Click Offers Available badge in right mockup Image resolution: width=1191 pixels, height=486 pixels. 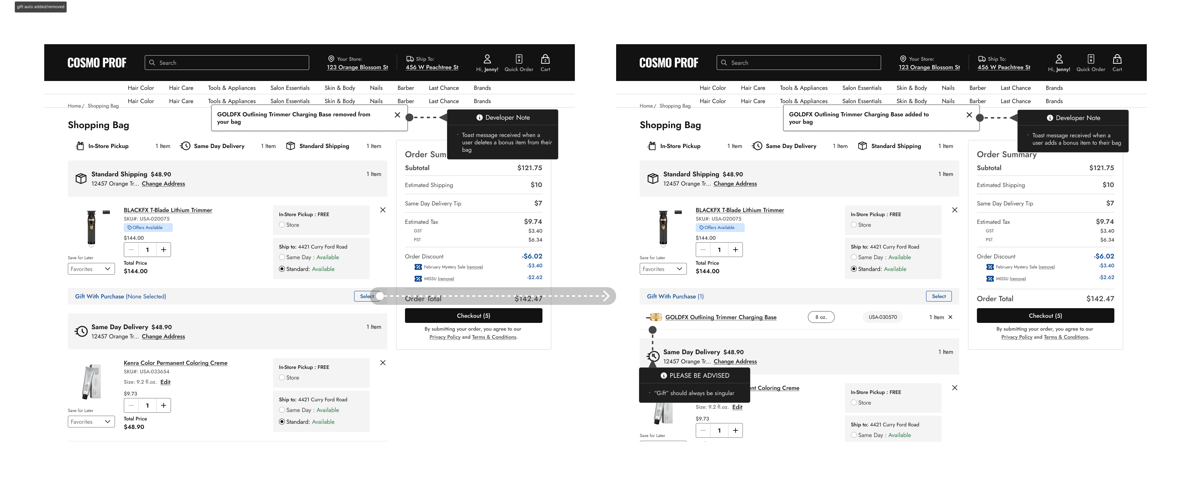coord(720,228)
